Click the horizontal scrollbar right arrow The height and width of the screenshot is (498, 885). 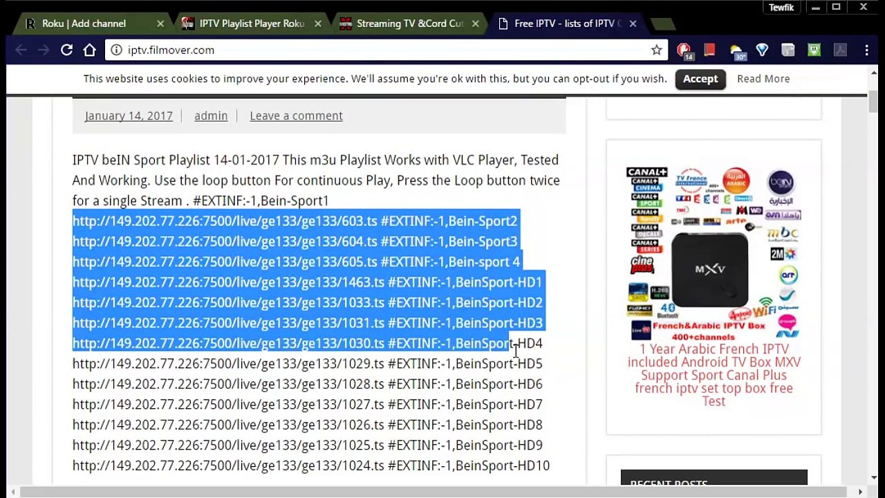click(860, 492)
